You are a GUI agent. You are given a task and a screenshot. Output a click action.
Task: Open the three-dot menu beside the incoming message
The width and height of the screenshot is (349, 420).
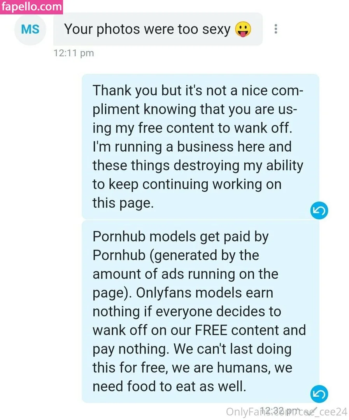(275, 29)
